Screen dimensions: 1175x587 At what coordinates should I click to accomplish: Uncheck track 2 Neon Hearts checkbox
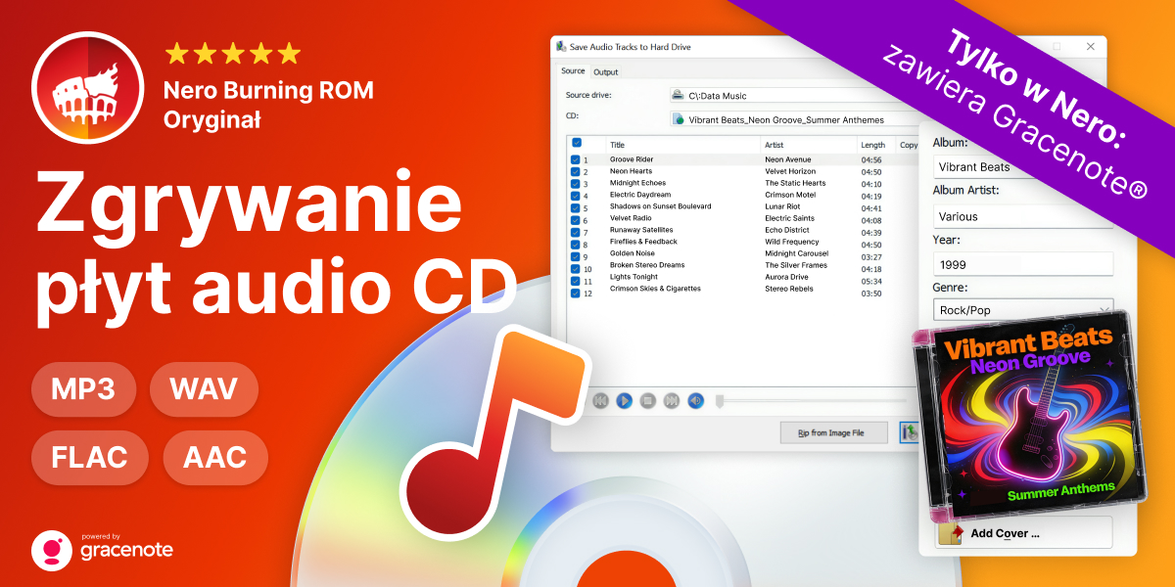(x=575, y=171)
